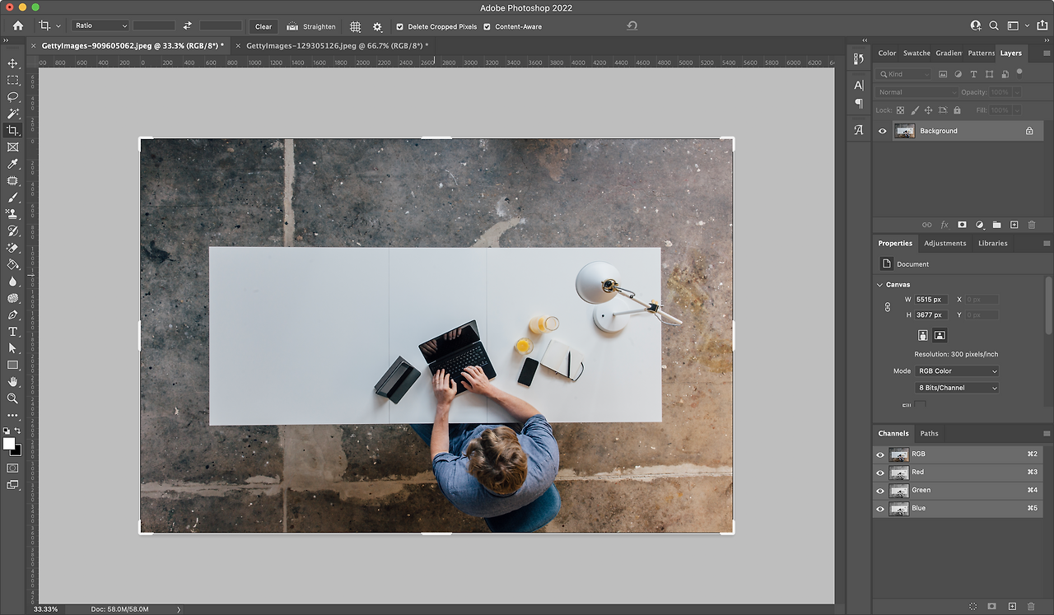Viewport: 1054px width, 615px height.
Task: Create a new layer in Layers panel
Action: [1014, 225]
